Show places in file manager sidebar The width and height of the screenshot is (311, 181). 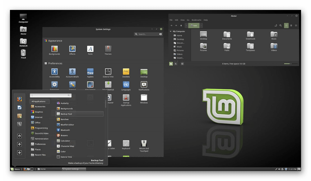171,64
